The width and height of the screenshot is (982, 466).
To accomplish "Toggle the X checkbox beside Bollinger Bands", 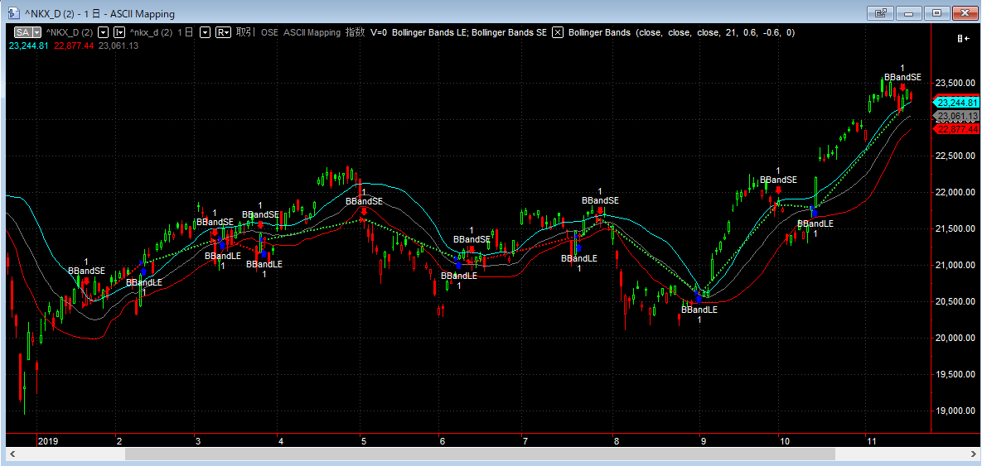I will click(558, 32).
